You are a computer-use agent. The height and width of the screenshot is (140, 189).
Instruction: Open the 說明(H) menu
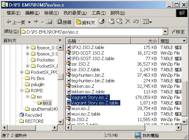[118, 13]
